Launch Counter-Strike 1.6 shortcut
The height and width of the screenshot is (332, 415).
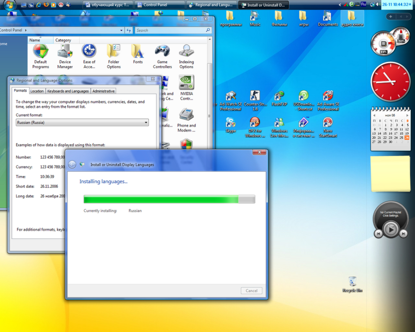[255, 101]
